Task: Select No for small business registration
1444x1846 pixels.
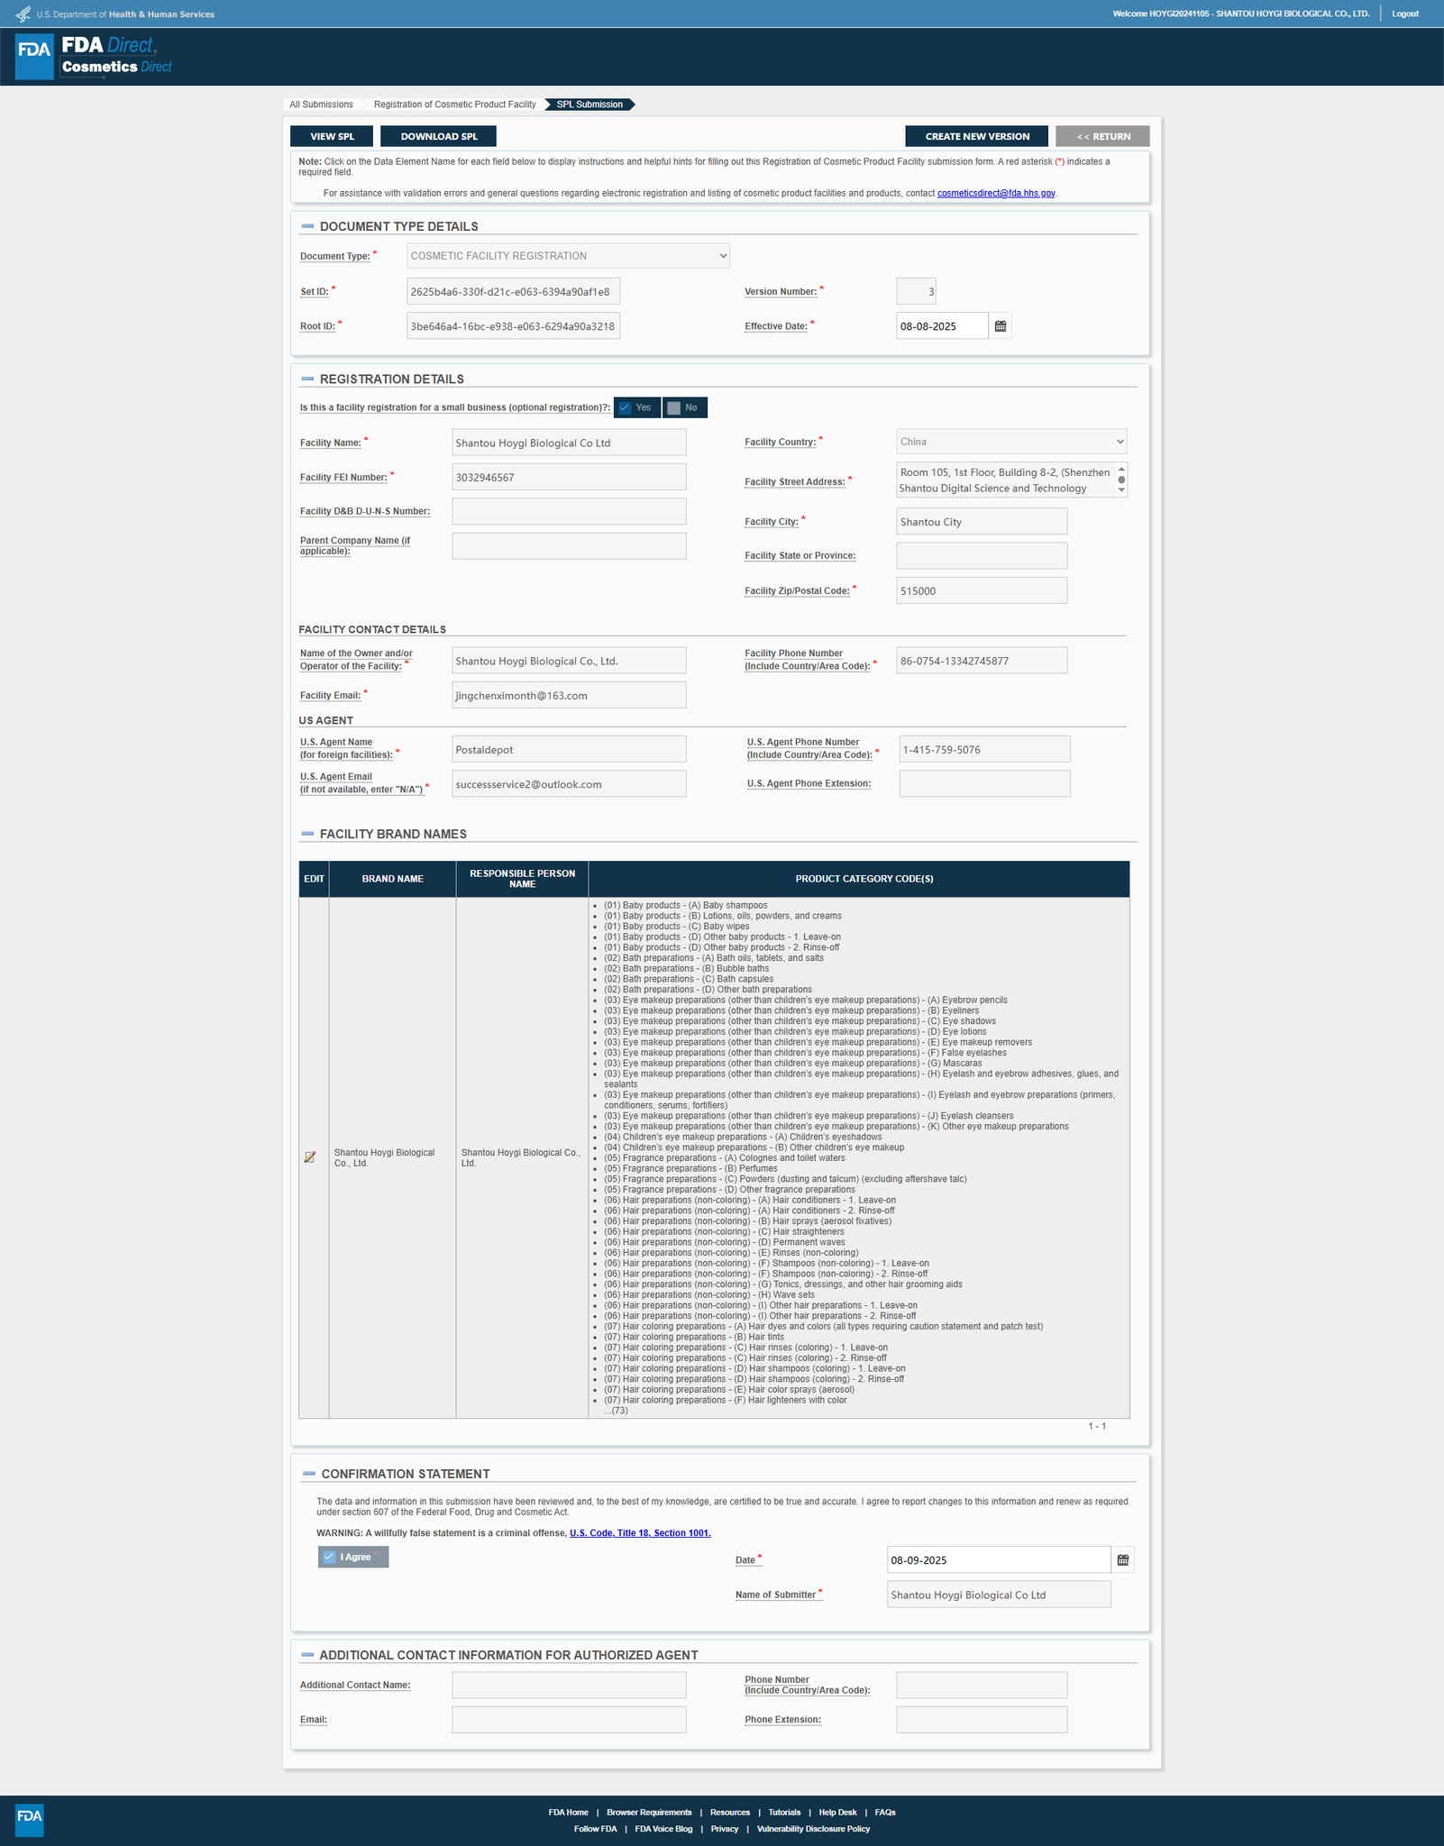Action: click(684, 407)
